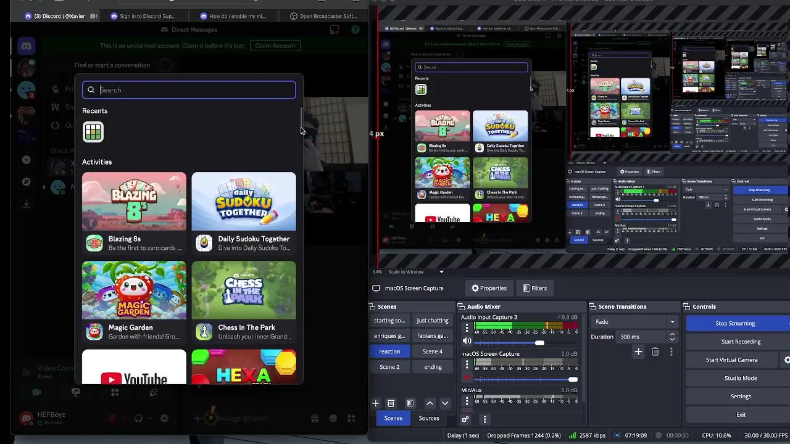Screen dimensions: 790x444
Task: Click the Discord home logo in sidebar
Action: 26,46
